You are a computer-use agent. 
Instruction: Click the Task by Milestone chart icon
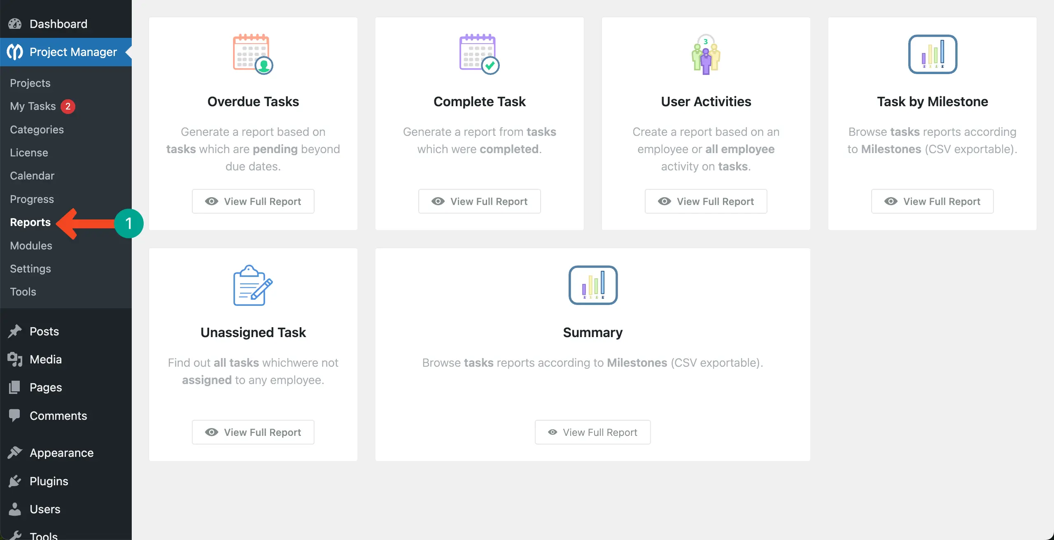933,54
